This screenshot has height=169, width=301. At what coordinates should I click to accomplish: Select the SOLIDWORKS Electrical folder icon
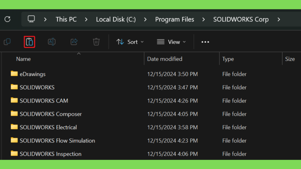point(14,127)
